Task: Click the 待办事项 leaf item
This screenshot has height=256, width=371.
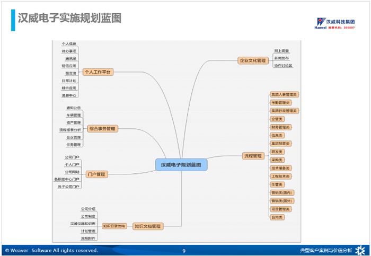Action: click(x=69, y=51)
